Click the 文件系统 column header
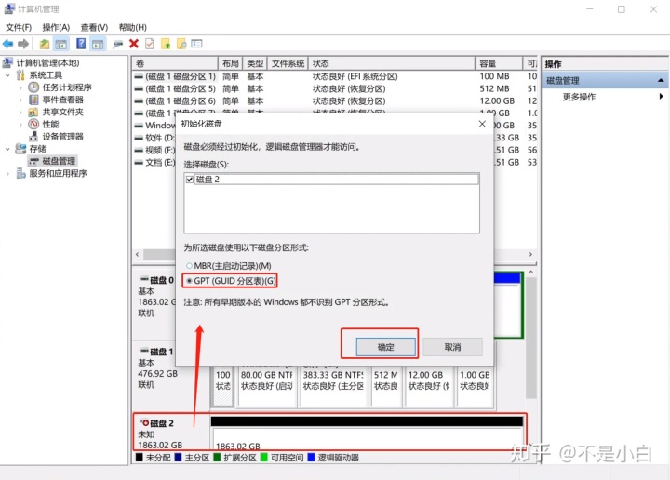 [288, 63]
